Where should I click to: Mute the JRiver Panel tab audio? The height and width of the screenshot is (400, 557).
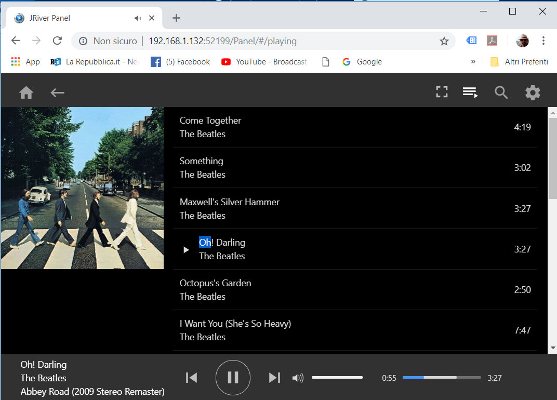[x=138, y=18]
